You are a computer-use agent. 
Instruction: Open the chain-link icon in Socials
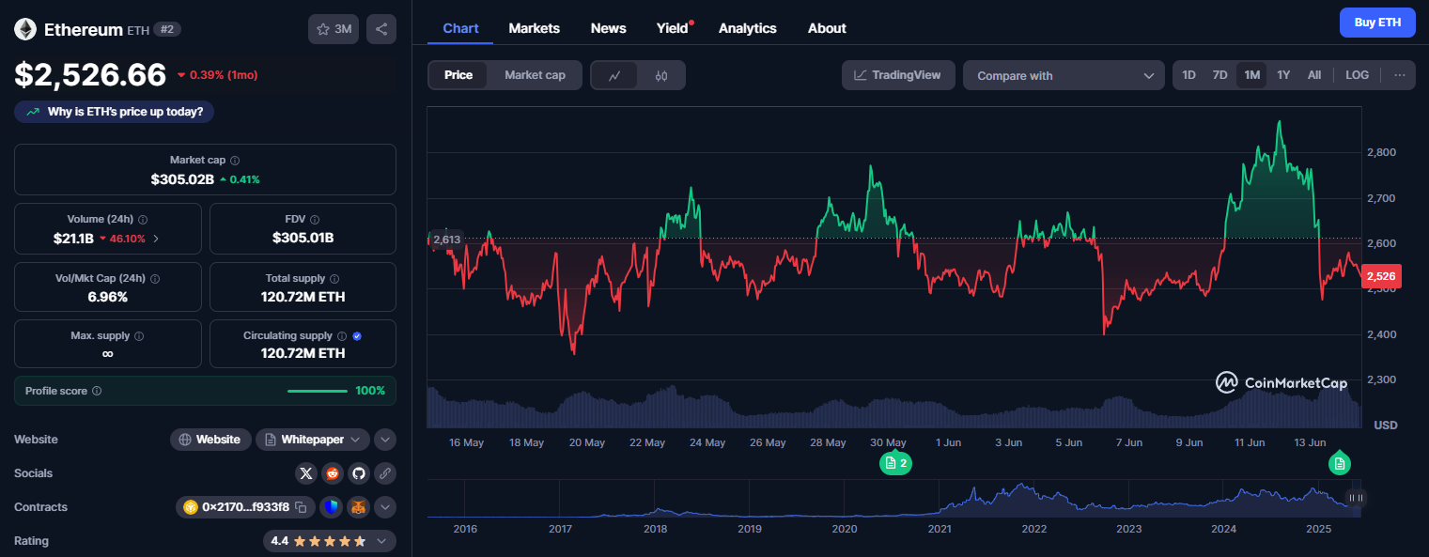384,473
